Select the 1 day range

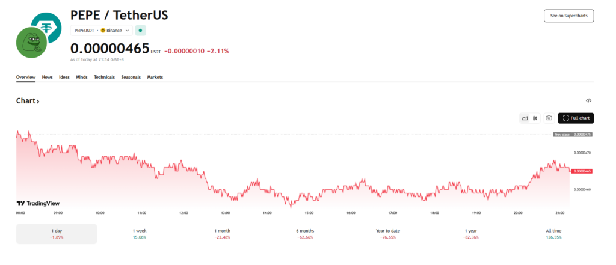coord(57,234)
